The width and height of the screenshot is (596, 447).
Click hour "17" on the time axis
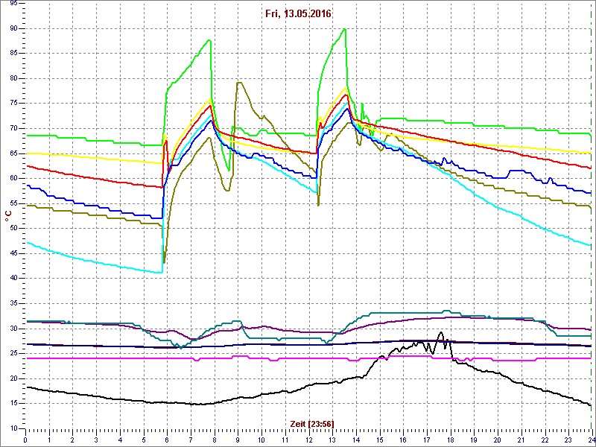(x=427, y=441)
